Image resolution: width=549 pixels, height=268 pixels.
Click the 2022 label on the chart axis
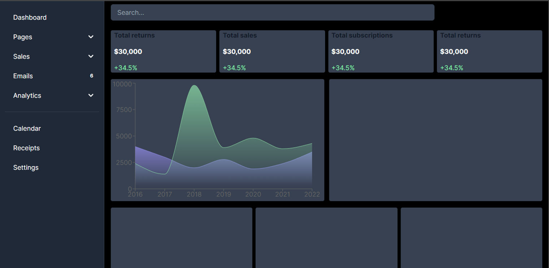click(312, 194)
